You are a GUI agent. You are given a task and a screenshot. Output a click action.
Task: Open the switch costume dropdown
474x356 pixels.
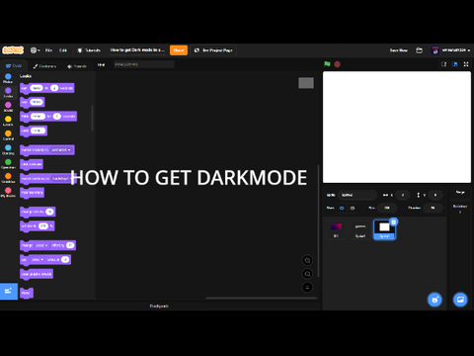click(61, 150)
